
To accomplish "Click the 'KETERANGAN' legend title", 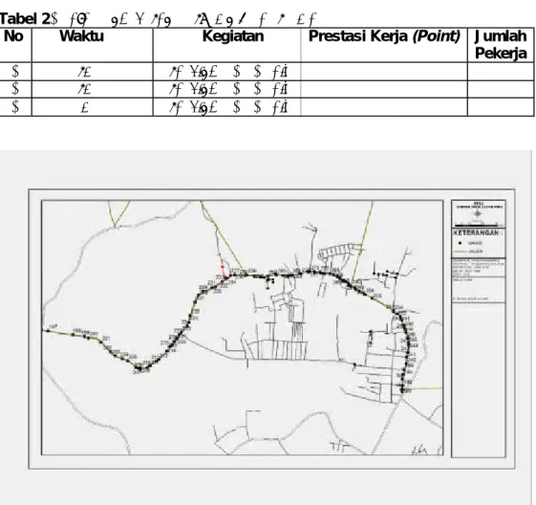I will (x=476, y=233).
